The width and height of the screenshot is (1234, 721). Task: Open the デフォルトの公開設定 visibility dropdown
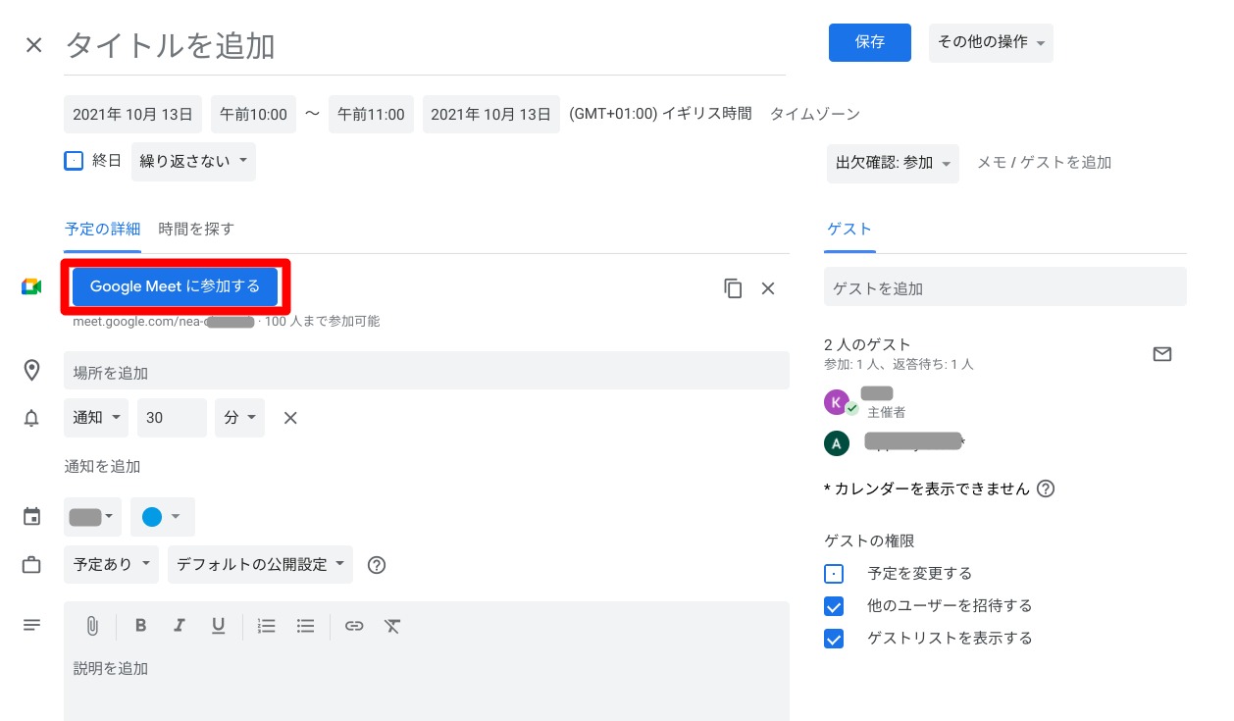(x=259, y=564)
